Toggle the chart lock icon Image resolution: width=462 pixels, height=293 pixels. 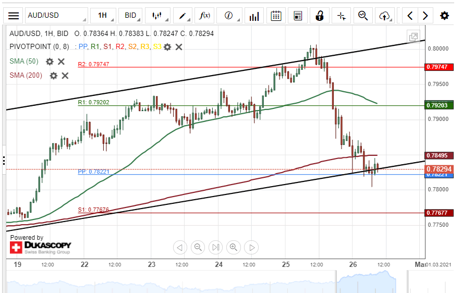coord(320,16)
